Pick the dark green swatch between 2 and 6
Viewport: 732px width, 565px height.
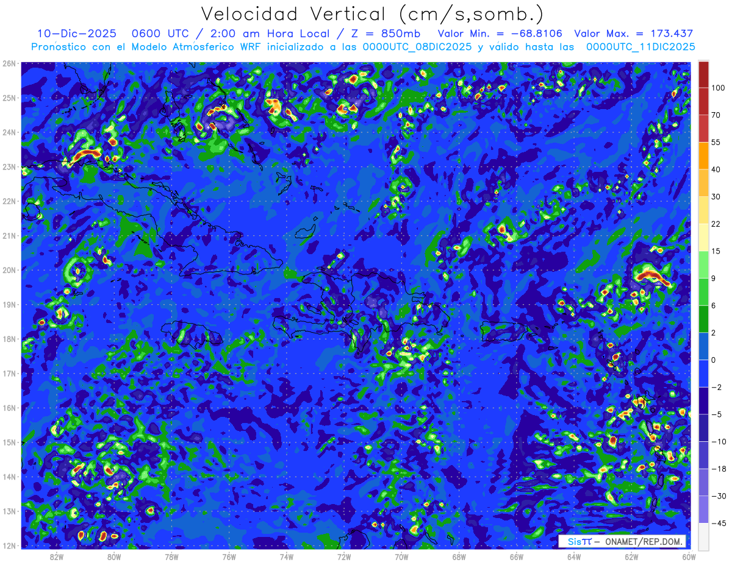(x=704, y=319)
